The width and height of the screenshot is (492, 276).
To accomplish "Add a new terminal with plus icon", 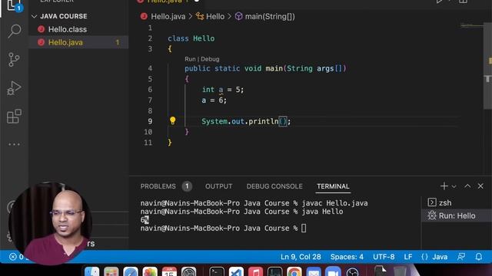I will (444, 186).
